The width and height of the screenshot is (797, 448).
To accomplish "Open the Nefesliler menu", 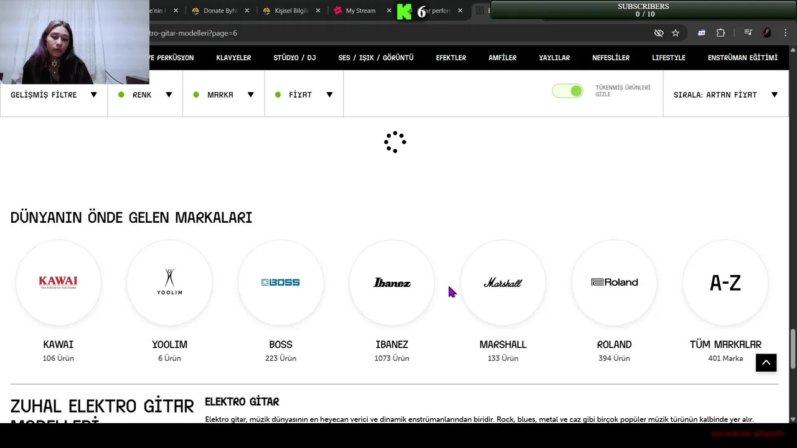I will [611, 58].
